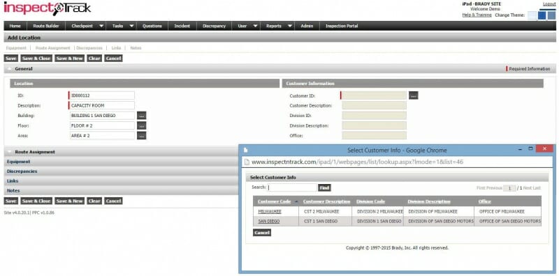Expand the Notes section bar
The image size is (559, 276).
pos(121,191)
